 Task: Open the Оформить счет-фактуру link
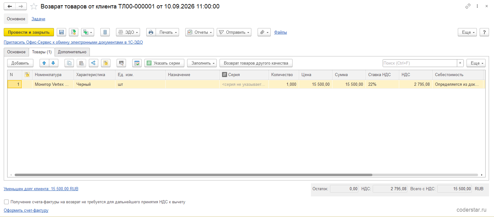pos(26,210)
